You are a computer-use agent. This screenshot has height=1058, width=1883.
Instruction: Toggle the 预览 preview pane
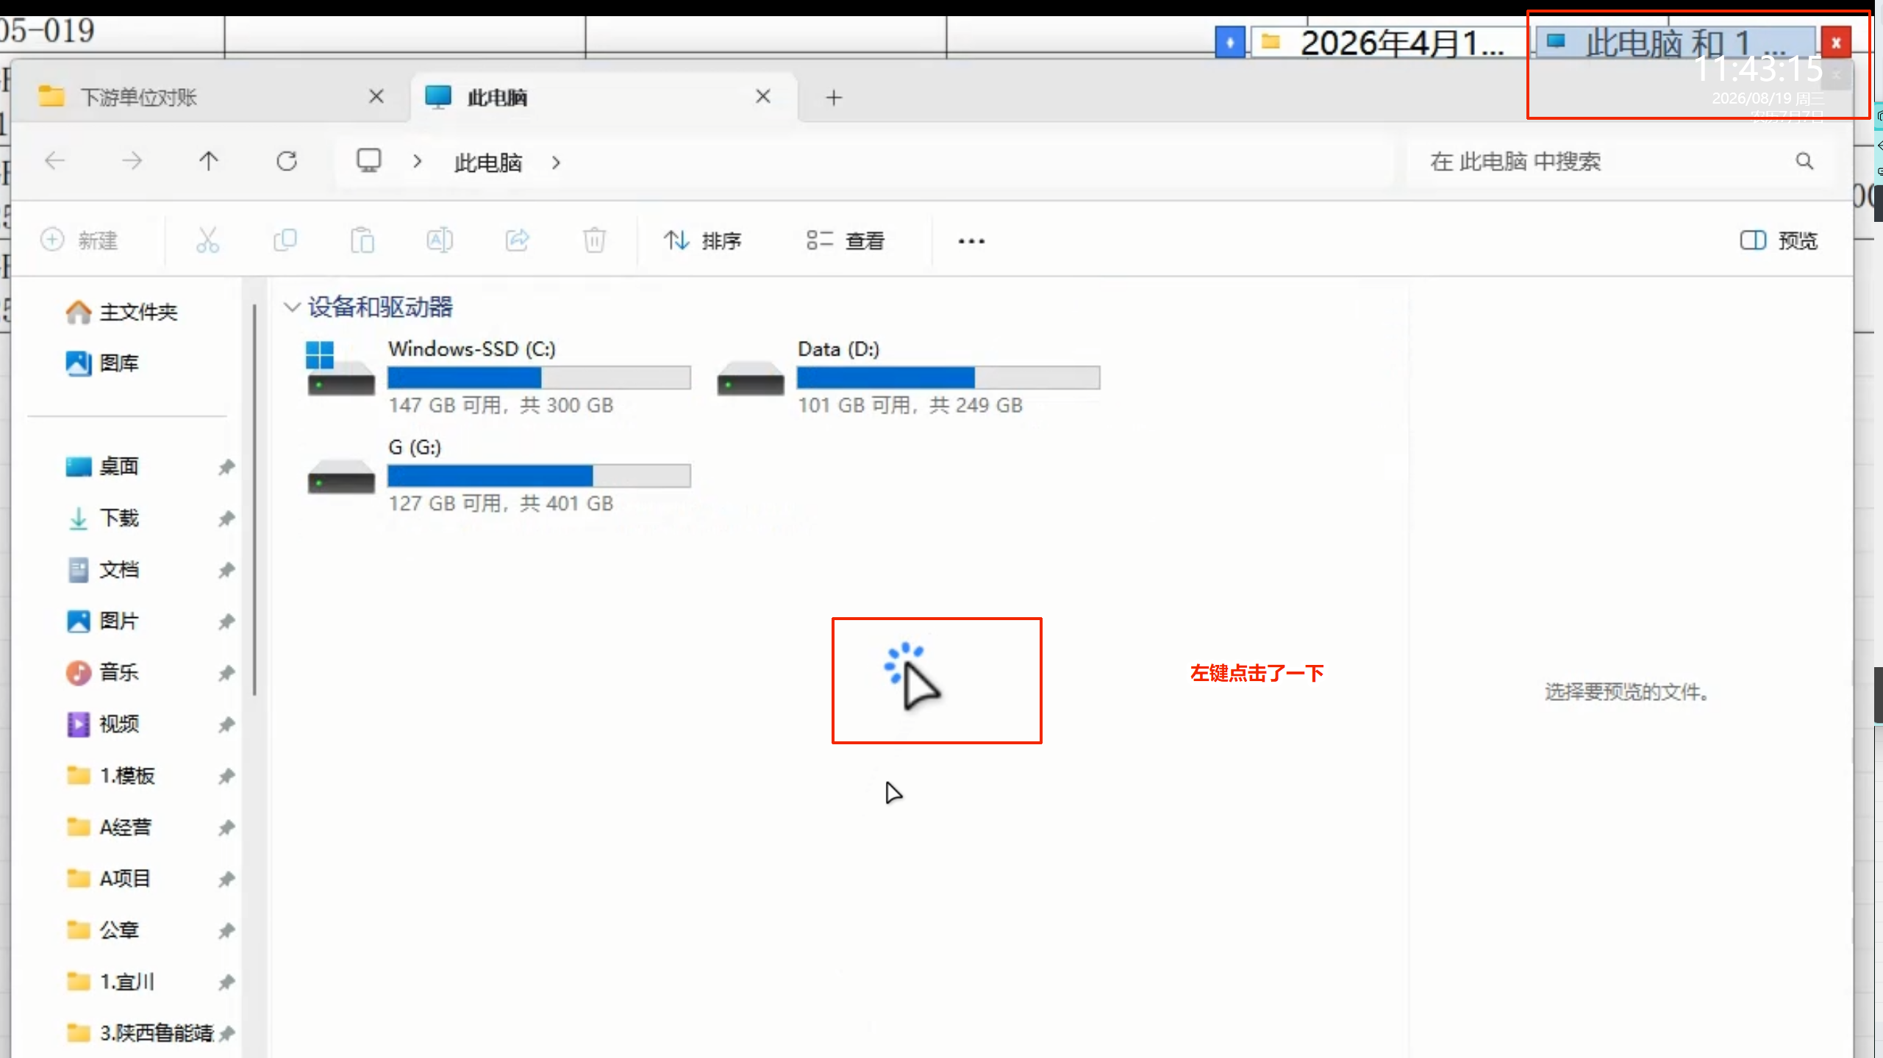[x=1779, y=240]
